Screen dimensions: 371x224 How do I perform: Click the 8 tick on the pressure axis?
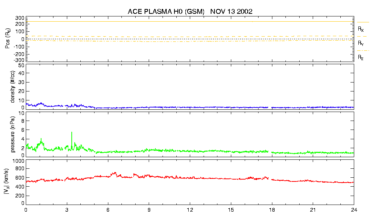tap(23, 121)
